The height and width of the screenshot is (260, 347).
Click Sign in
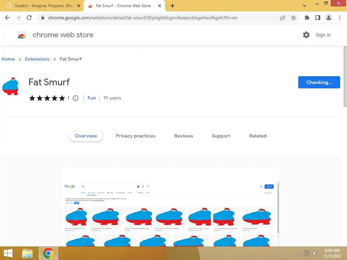[x=323, y=35]
